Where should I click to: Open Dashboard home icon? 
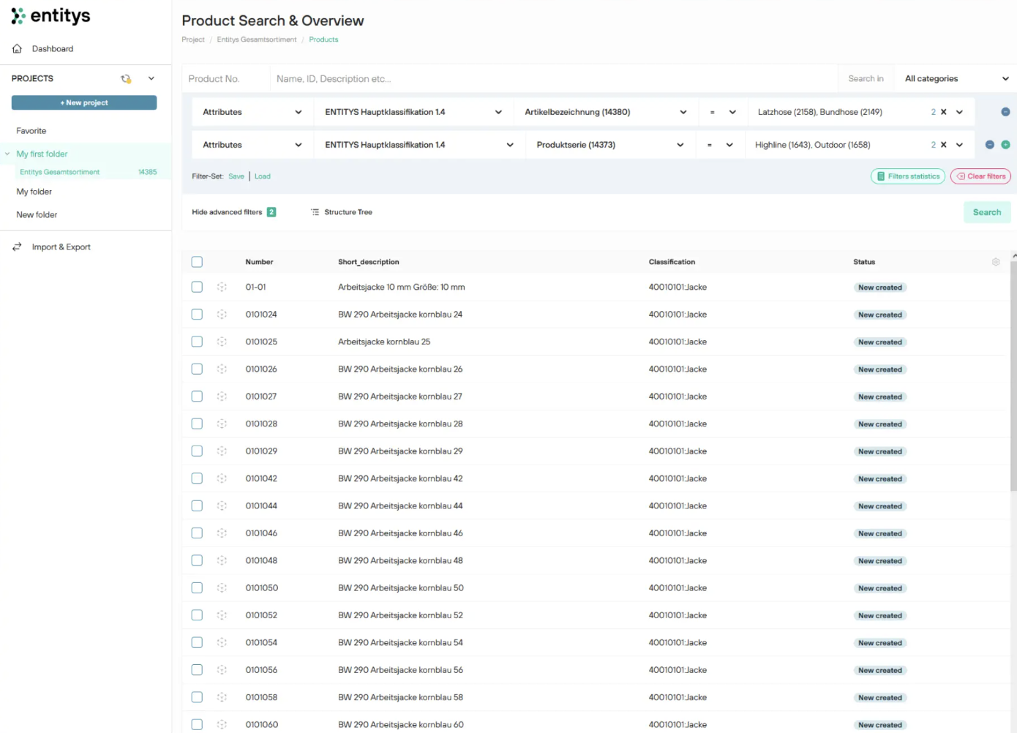tap(17, 49)
